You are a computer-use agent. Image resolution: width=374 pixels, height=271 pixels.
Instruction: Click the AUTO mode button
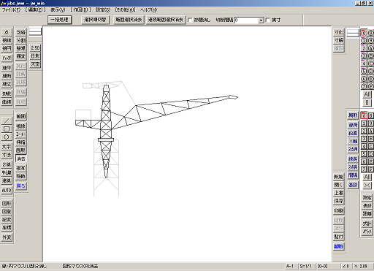pyautogui.click(x=7, y=191)
